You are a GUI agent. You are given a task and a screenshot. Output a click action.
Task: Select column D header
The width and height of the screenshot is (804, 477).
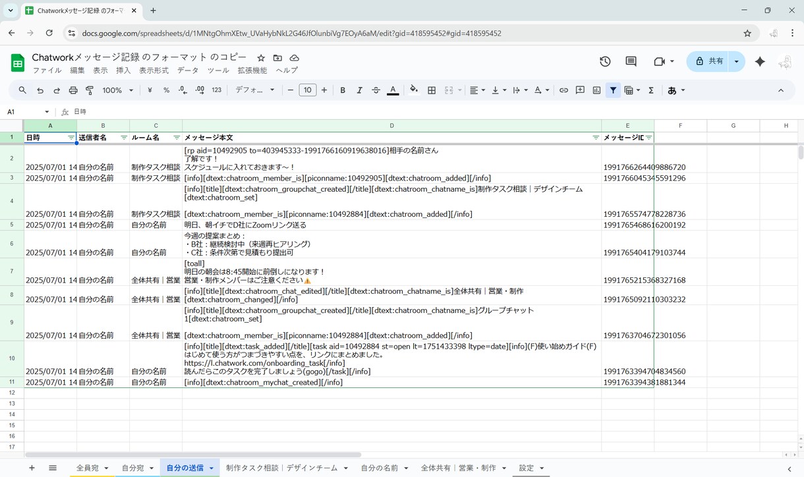point(392,126)
